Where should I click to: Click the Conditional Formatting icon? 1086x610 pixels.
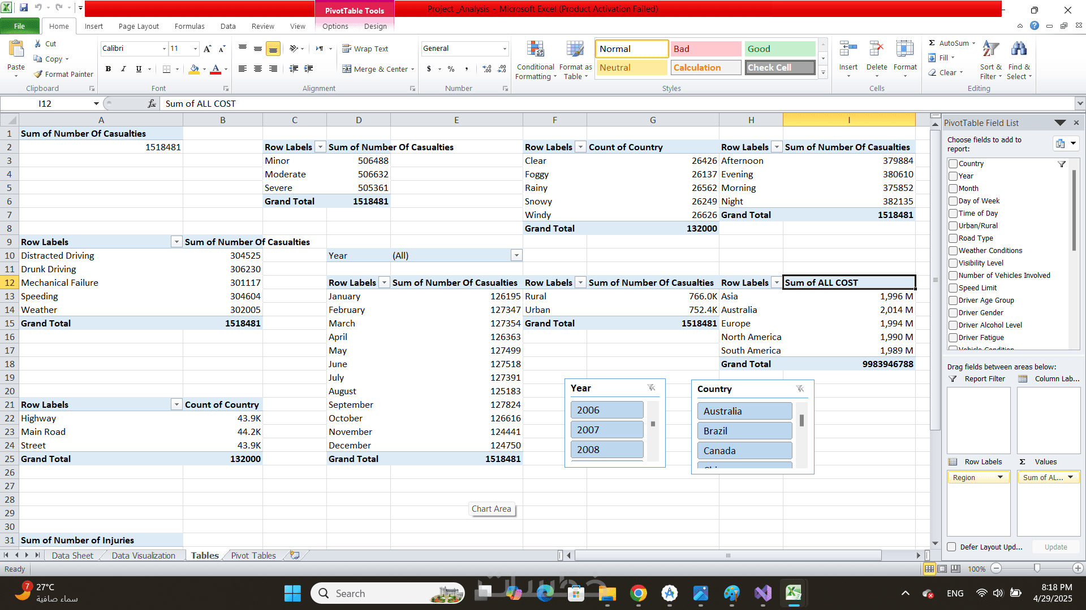535,50
